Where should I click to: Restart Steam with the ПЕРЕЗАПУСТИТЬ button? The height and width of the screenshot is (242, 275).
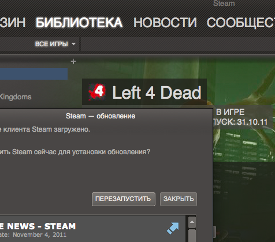124,199
